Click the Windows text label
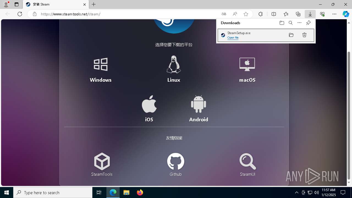Viewport: 352px width, 198px height. tap(101, 80)
